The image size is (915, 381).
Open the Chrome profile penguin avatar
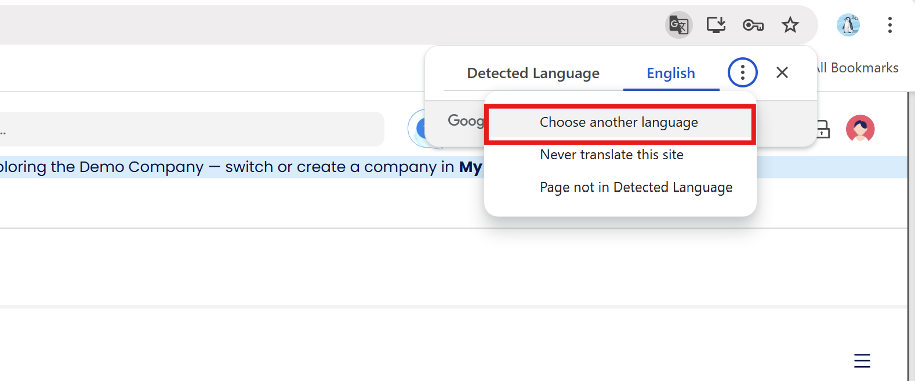coord(848,25)
